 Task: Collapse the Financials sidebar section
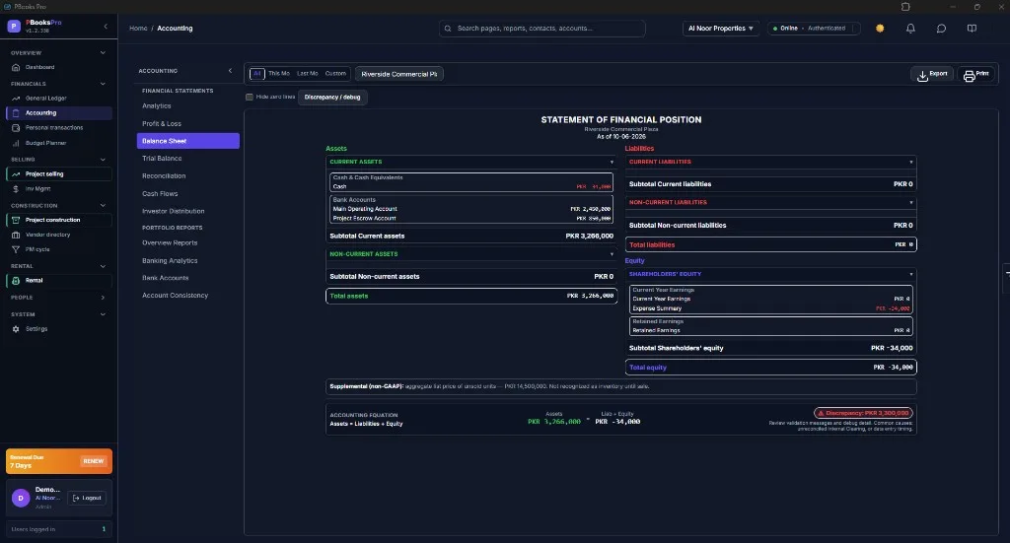pyautogui.click(x=103, y=84)
